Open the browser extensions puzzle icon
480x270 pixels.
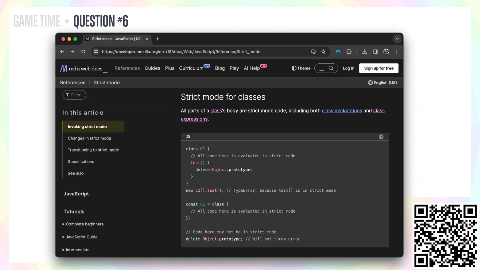coord(349,51)
